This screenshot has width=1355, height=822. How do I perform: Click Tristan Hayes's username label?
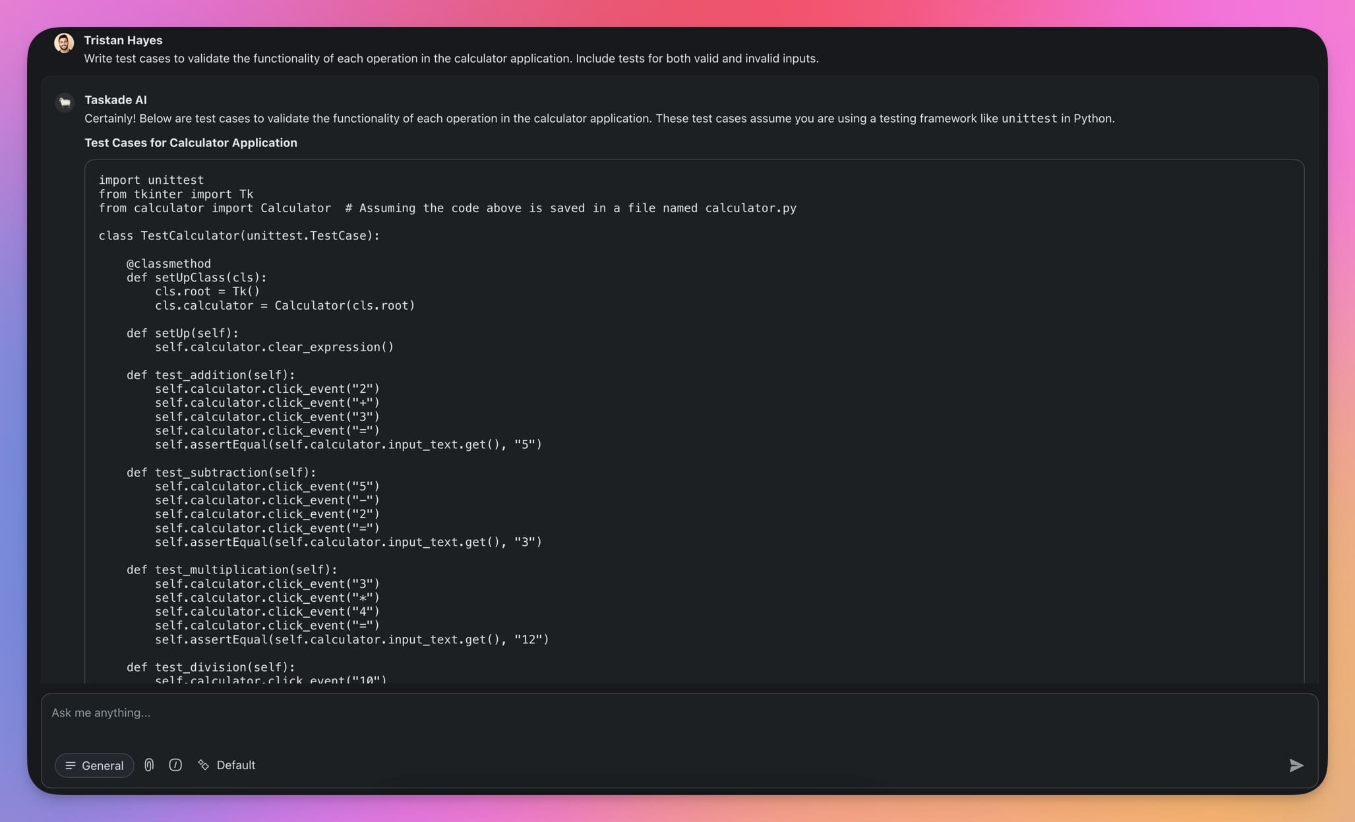(123, 40)
